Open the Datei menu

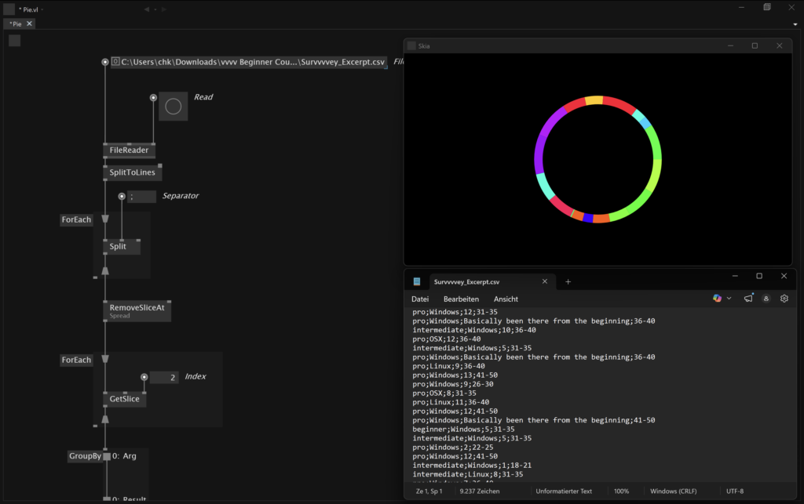tap(420, 299)
